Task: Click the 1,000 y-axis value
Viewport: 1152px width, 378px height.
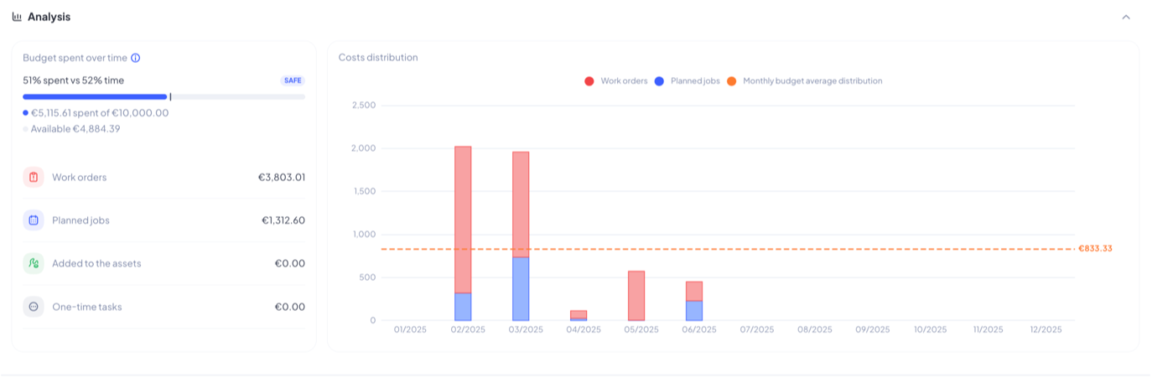Action: (363, 235)
